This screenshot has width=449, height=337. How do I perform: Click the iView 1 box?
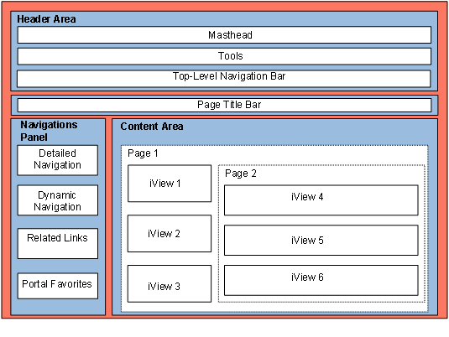pos(170,184)
